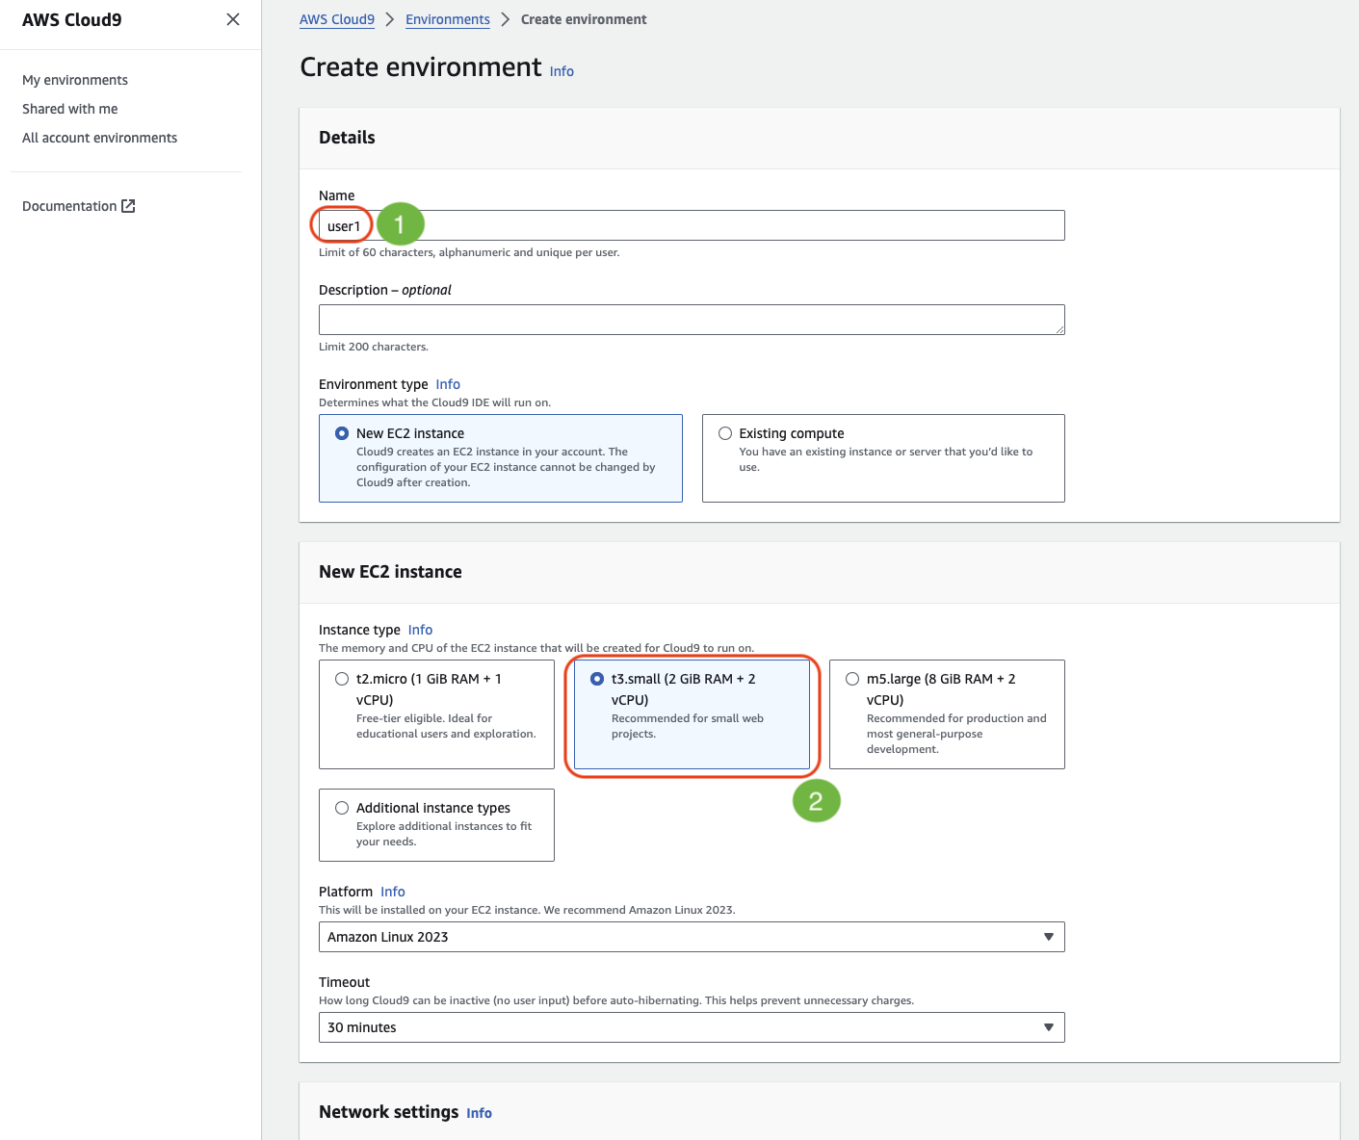This screenshot has height=1140, width=1359.
Task: Choose t2.micro instance type
Action: pyautogui.click(x=342, y=679)
